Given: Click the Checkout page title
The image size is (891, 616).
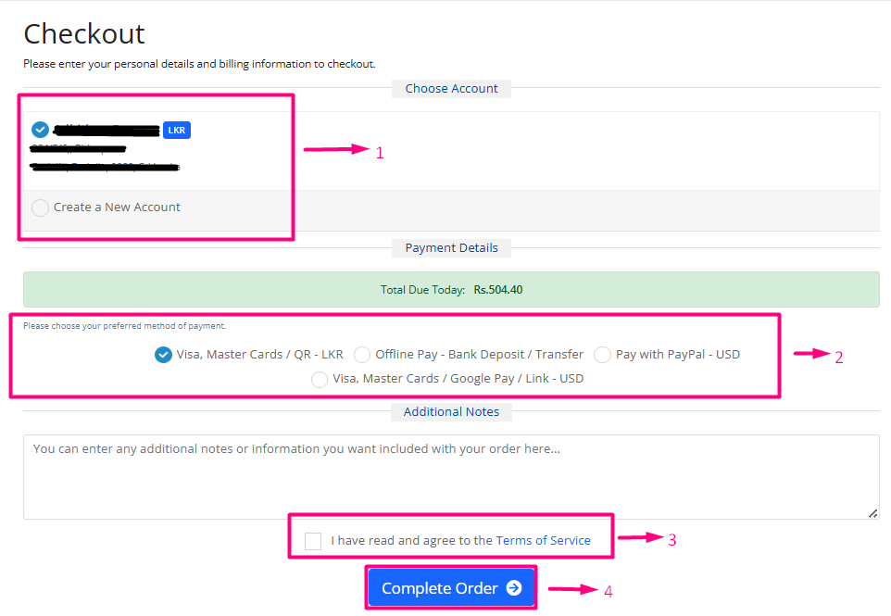Looking at the screenshot, I should [x=84, y=34].
